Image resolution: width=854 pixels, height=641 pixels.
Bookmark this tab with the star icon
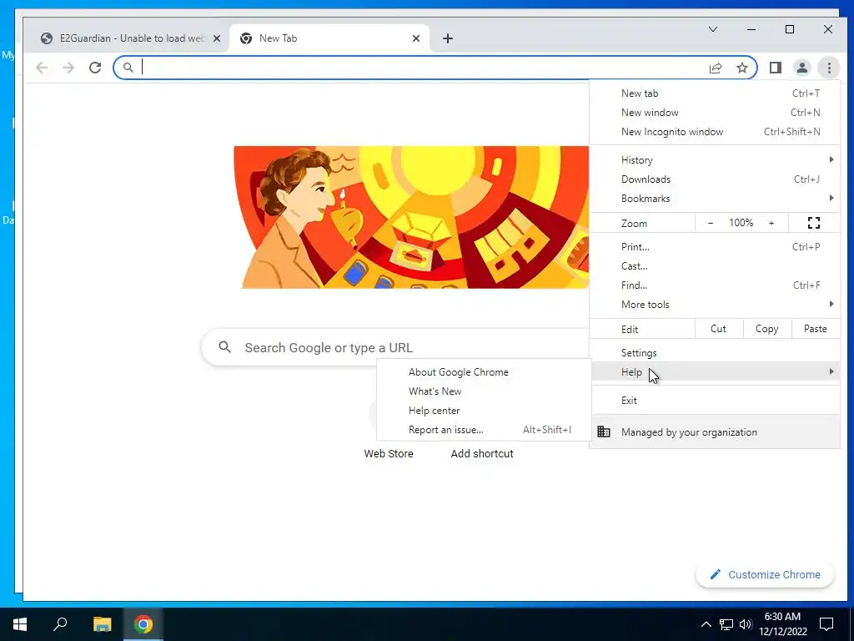click(x=741, y=68)
